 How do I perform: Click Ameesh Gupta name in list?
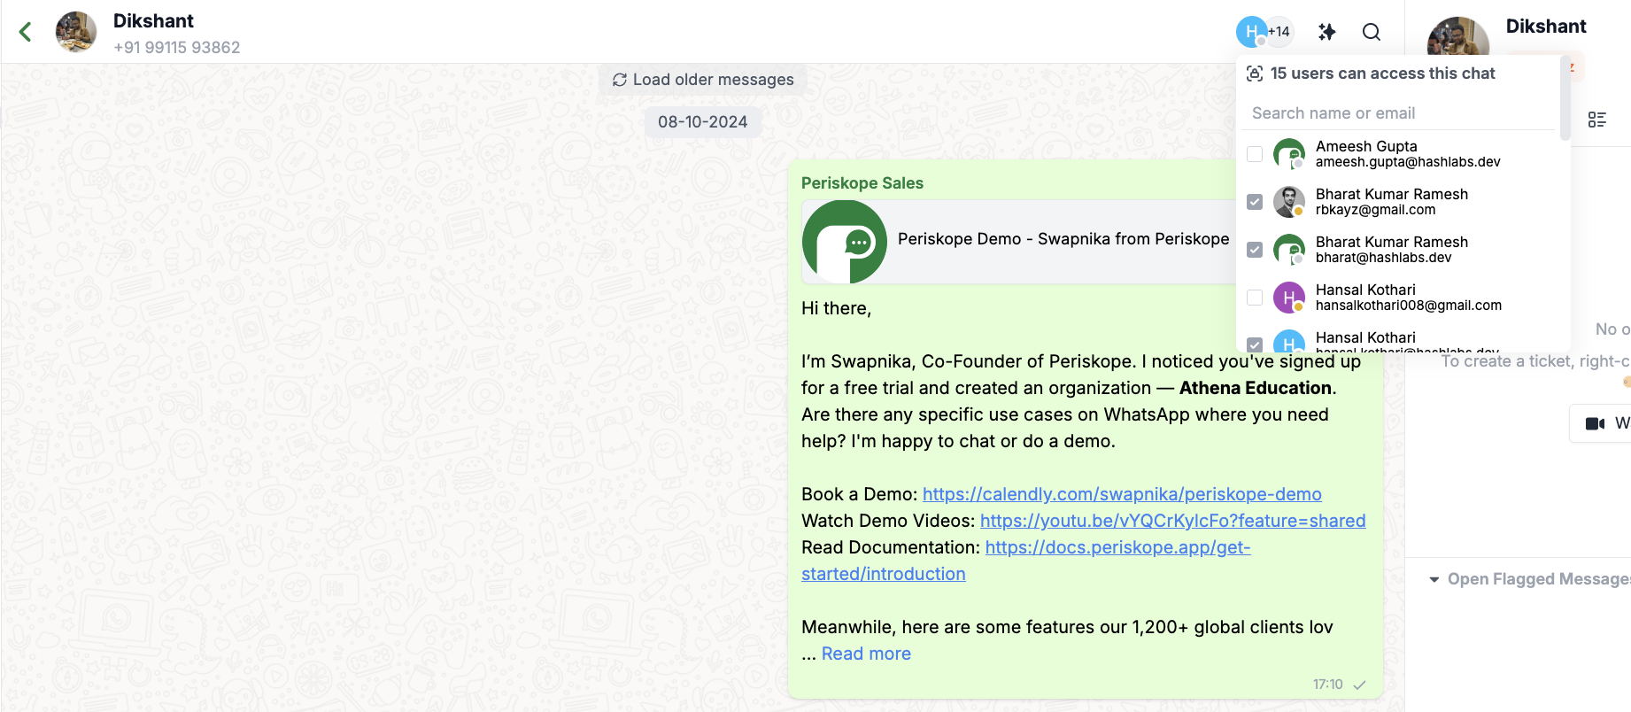1366,146
